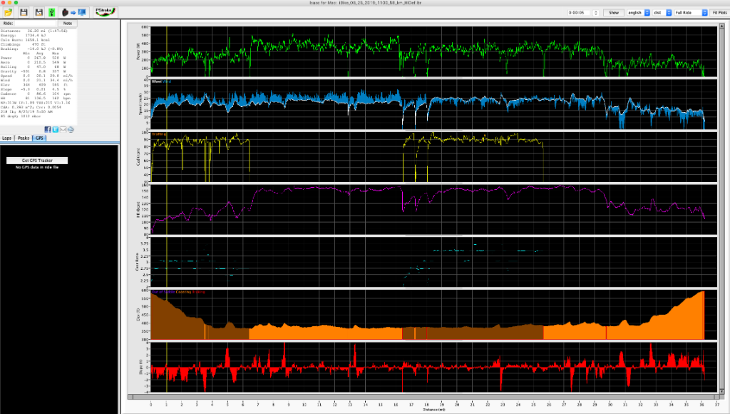
Task: Share the ride via the Twitter icon
Action: [x=56, y=129]
